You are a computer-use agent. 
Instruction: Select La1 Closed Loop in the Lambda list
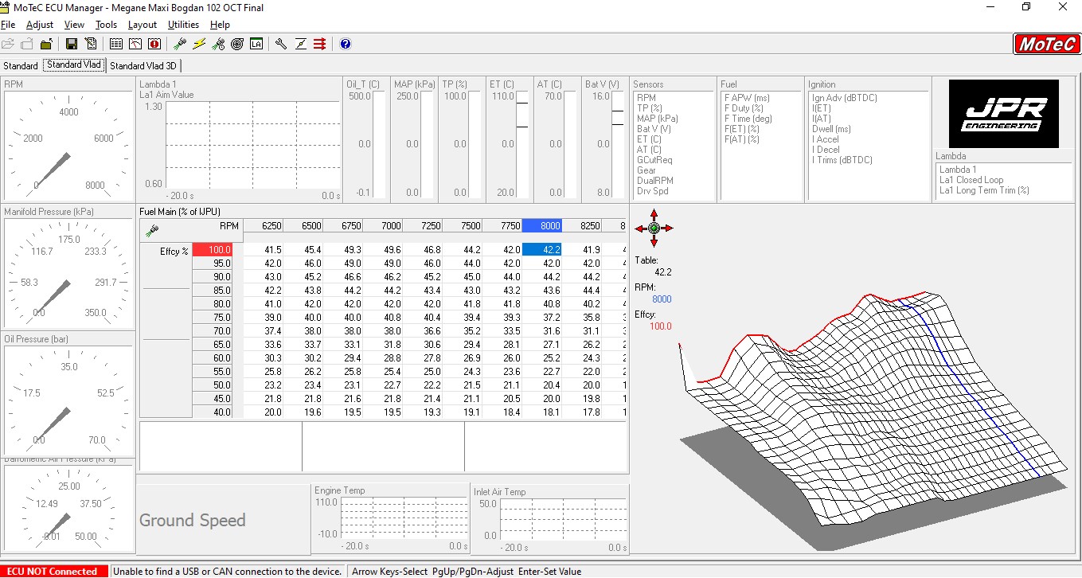coord(971,180)
